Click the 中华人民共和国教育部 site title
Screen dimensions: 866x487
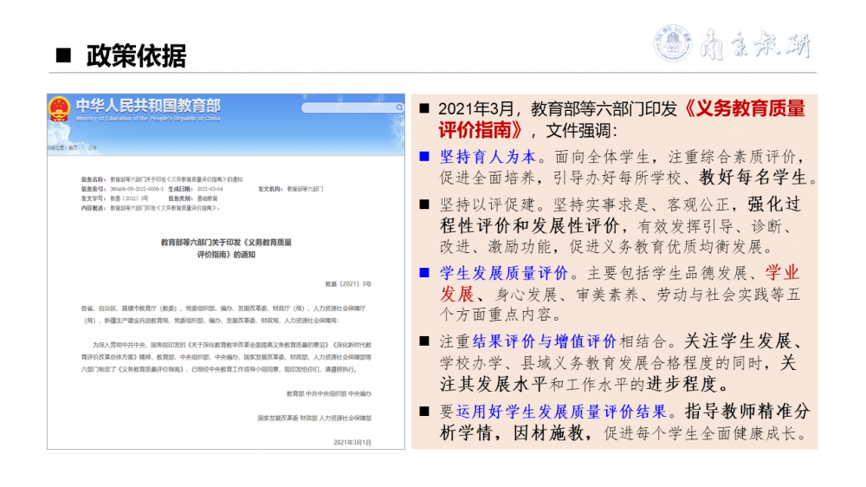click(x=147, y=106)
